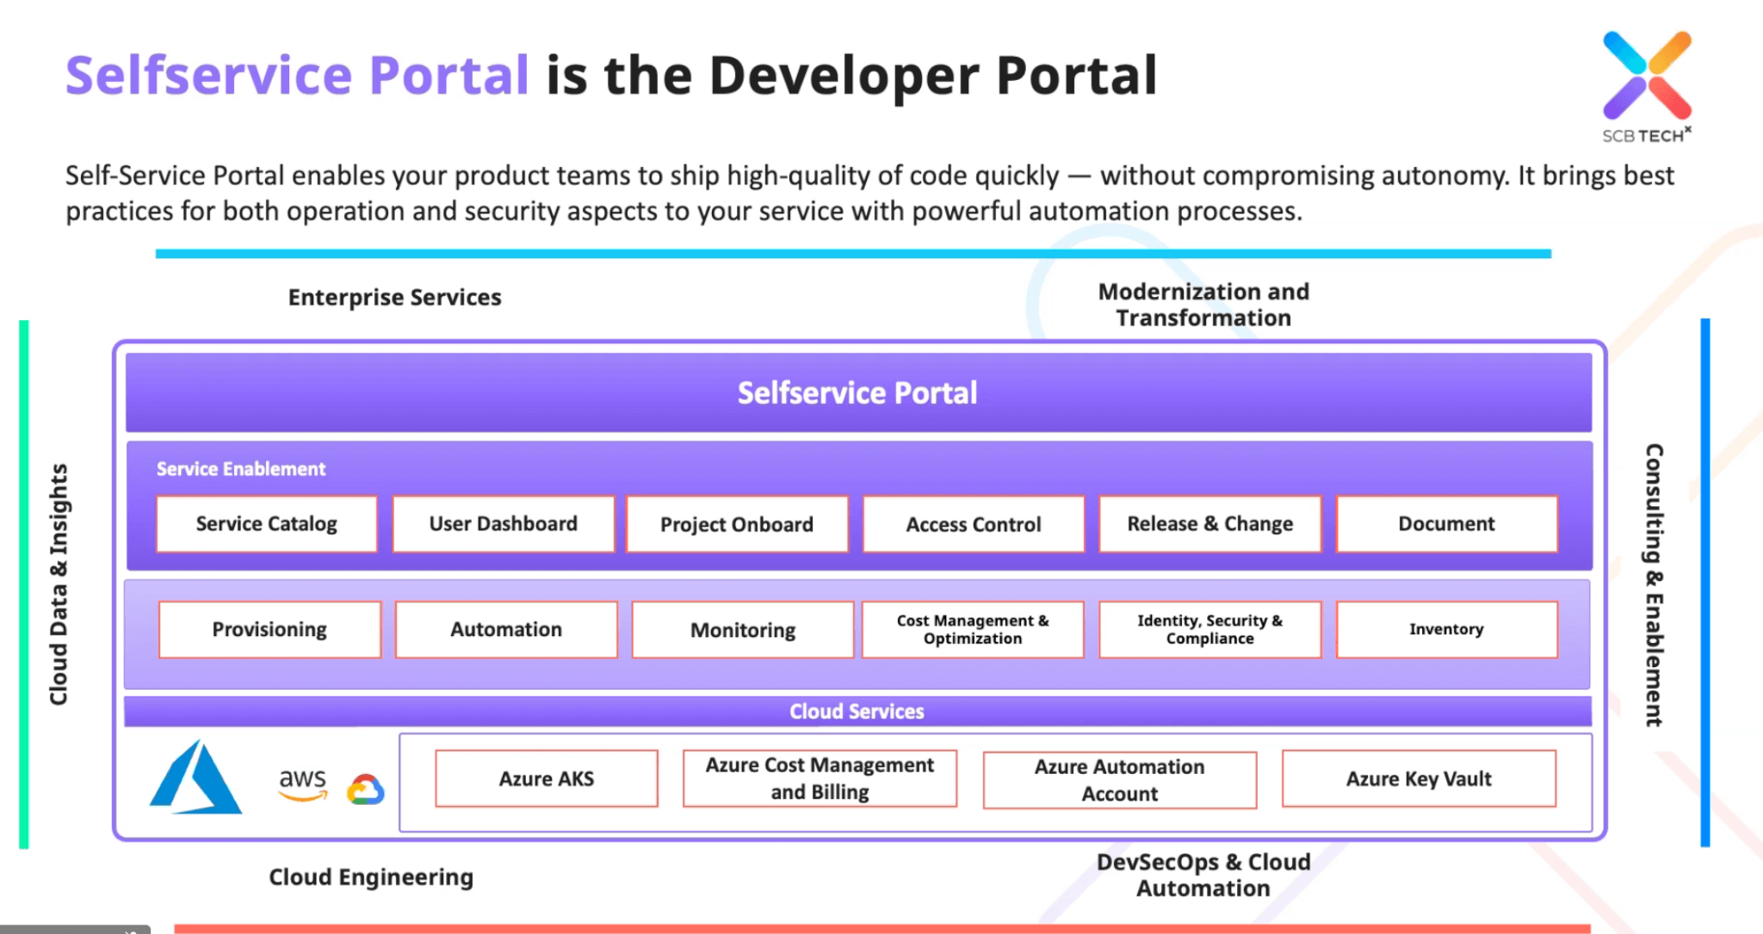Select the Service Catalog box

[267, 523]
